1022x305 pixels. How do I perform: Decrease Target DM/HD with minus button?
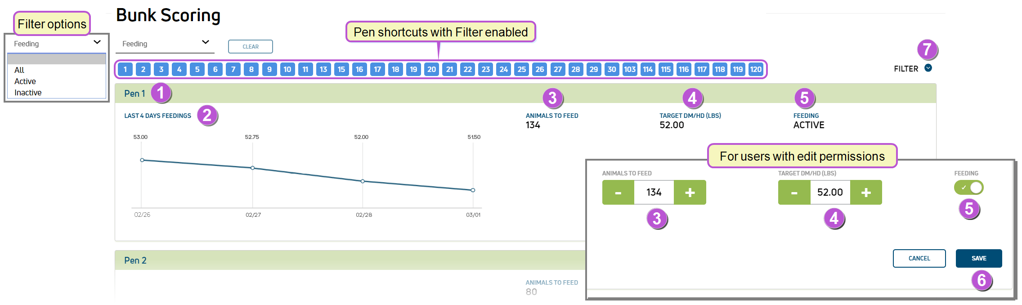(x=794, y=193)
